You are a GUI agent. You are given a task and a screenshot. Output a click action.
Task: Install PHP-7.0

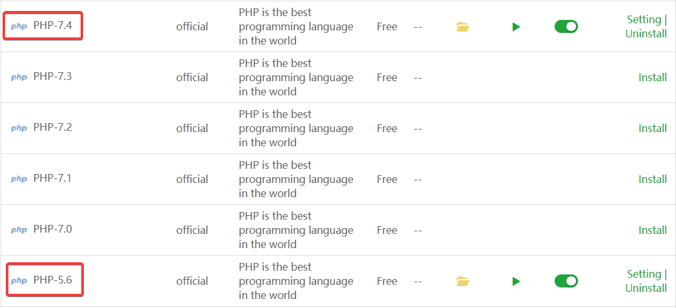[x=652, y=230]
